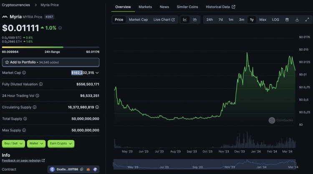Set chart range to 3m
Viewport: 313px width, 174px height.
(x=242, y=20)
